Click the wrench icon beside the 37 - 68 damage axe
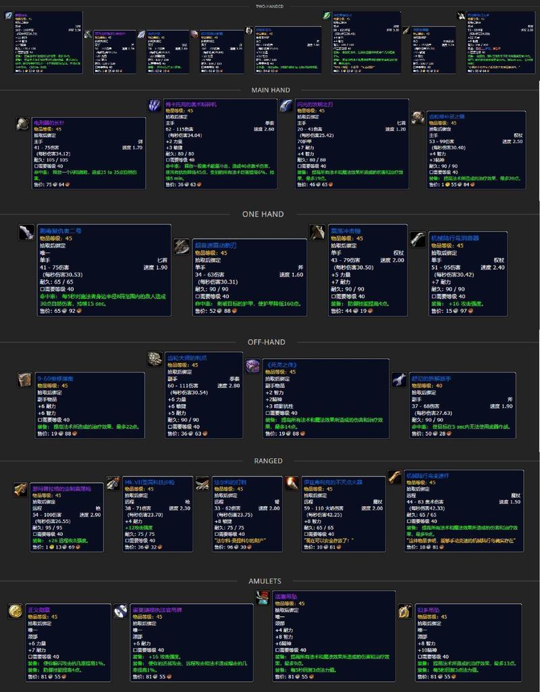Image resolution: width=540 pixels, height=692 pixels. click(x=399, y=380)
